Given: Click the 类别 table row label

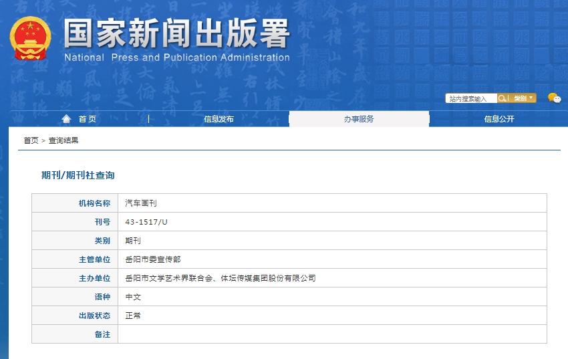Looking at the screenshot, I should (x=102, y=241).
